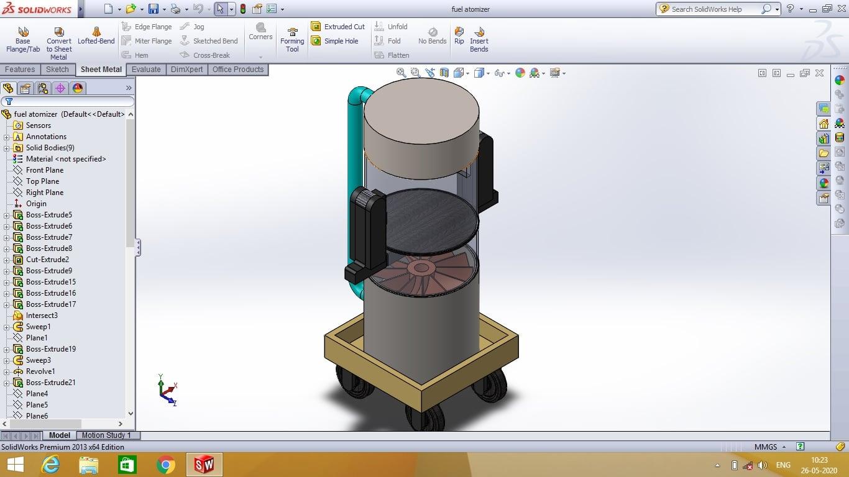Image resolution: width=849 pixels, height=477 pixels.
Task: Click the MMGS unit system control
Action: click(766, 447)
